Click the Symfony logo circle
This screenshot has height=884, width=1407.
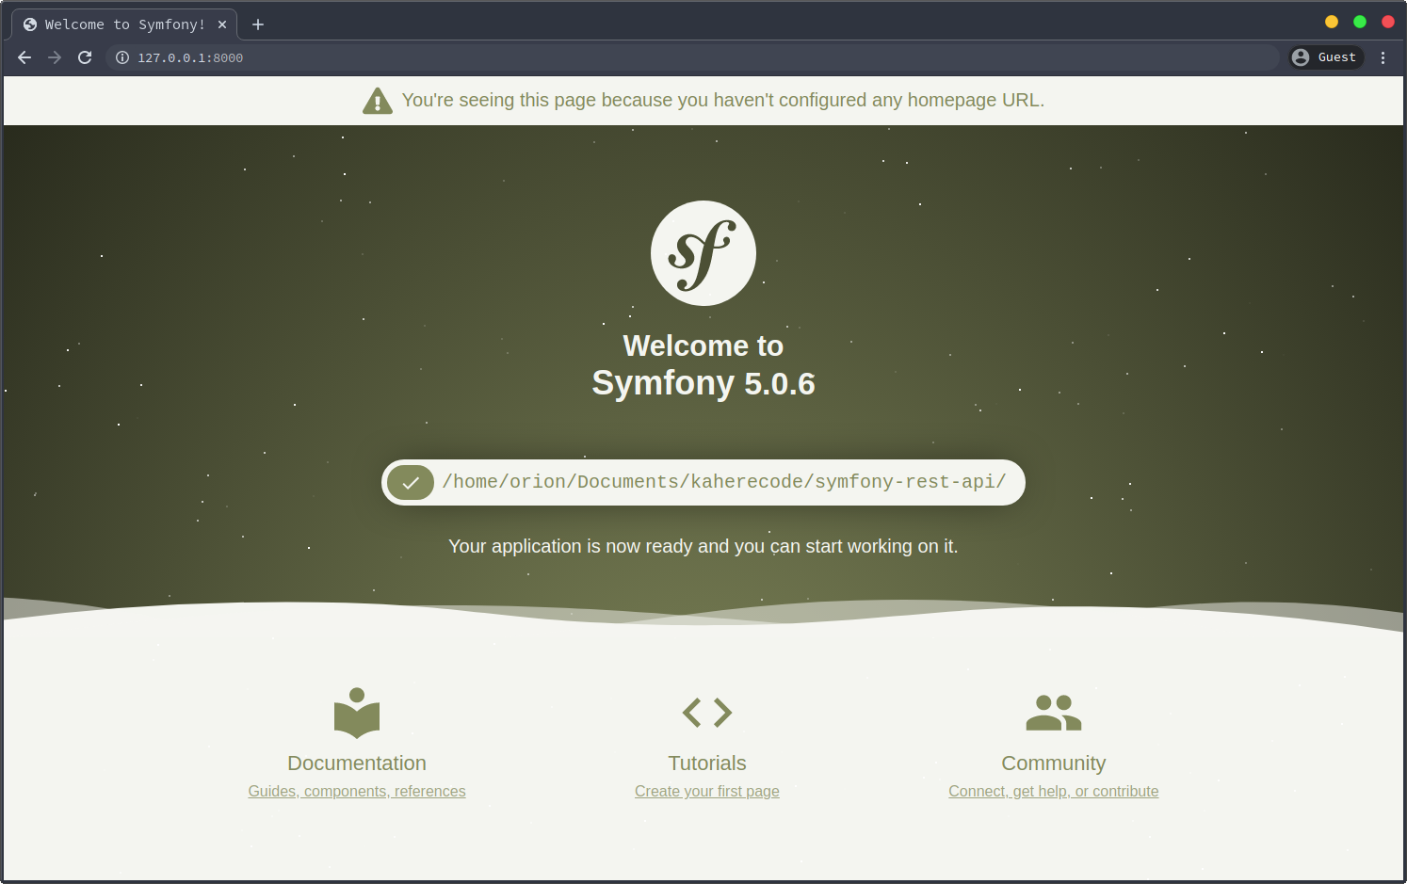coord(703,253)
